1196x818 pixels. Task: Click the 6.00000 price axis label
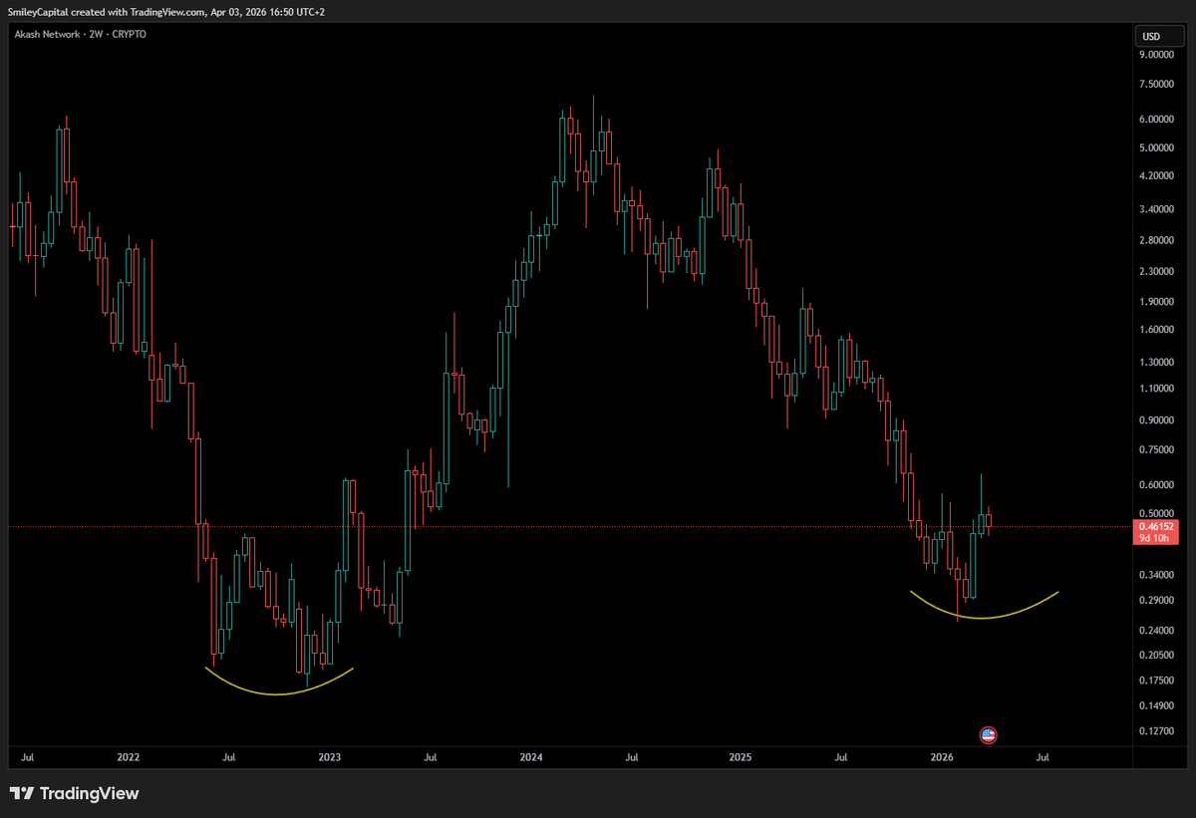(1156, 120)
